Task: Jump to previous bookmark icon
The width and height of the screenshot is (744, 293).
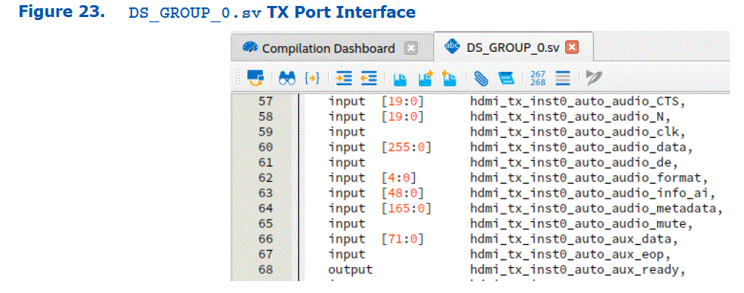Action: pyautogui.click(x=448, y=78)
